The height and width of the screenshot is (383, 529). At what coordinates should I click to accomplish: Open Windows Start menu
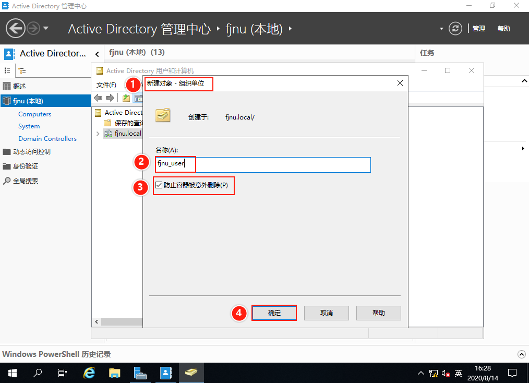pyautogui.click(x=13, y=373)
